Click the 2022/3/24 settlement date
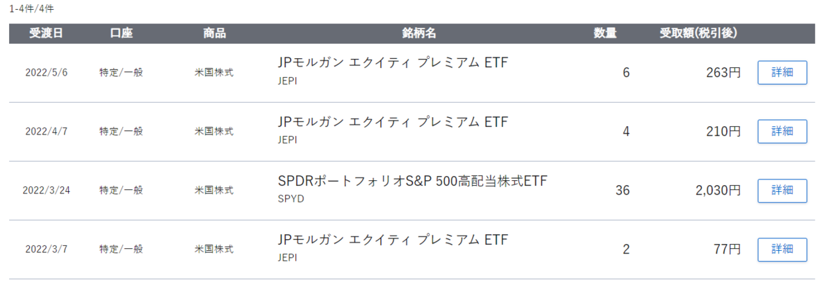Screen dimensions: 834x289 coord(46,190)
